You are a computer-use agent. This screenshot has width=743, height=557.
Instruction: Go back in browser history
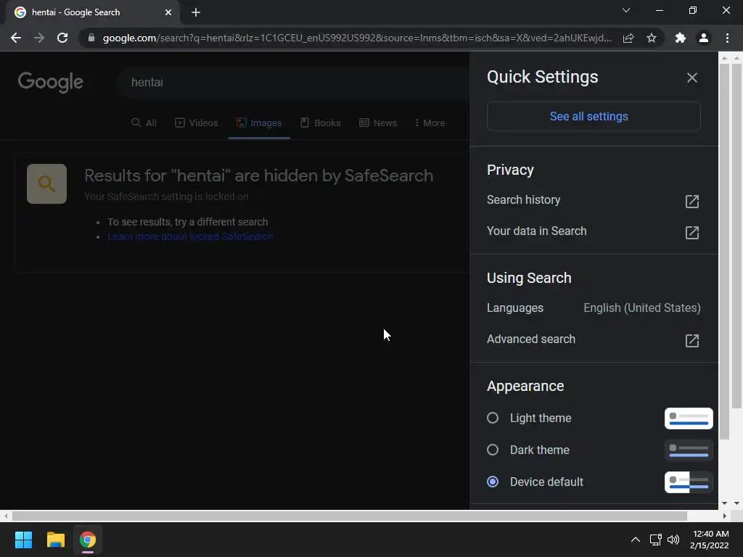(x=16, y=38)
